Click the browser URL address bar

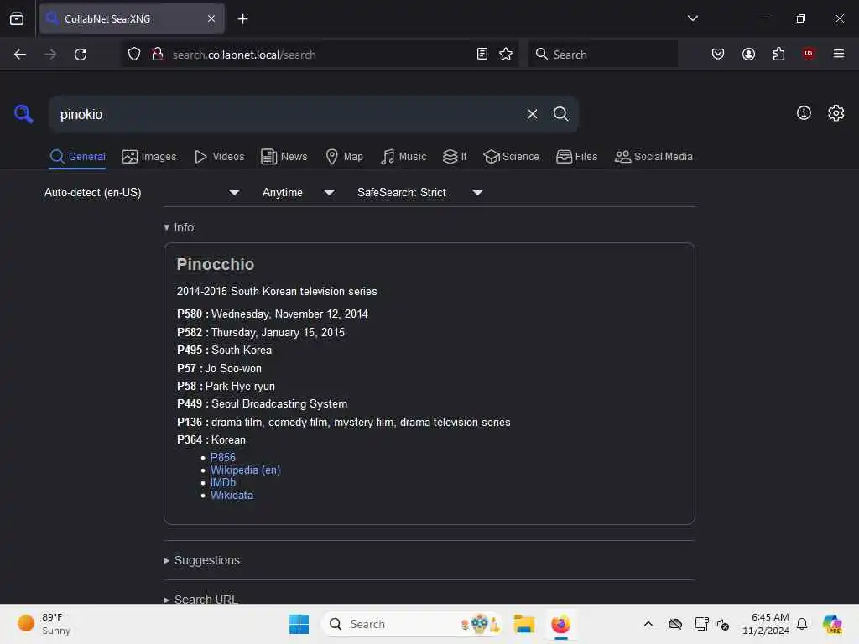point(320,55)
